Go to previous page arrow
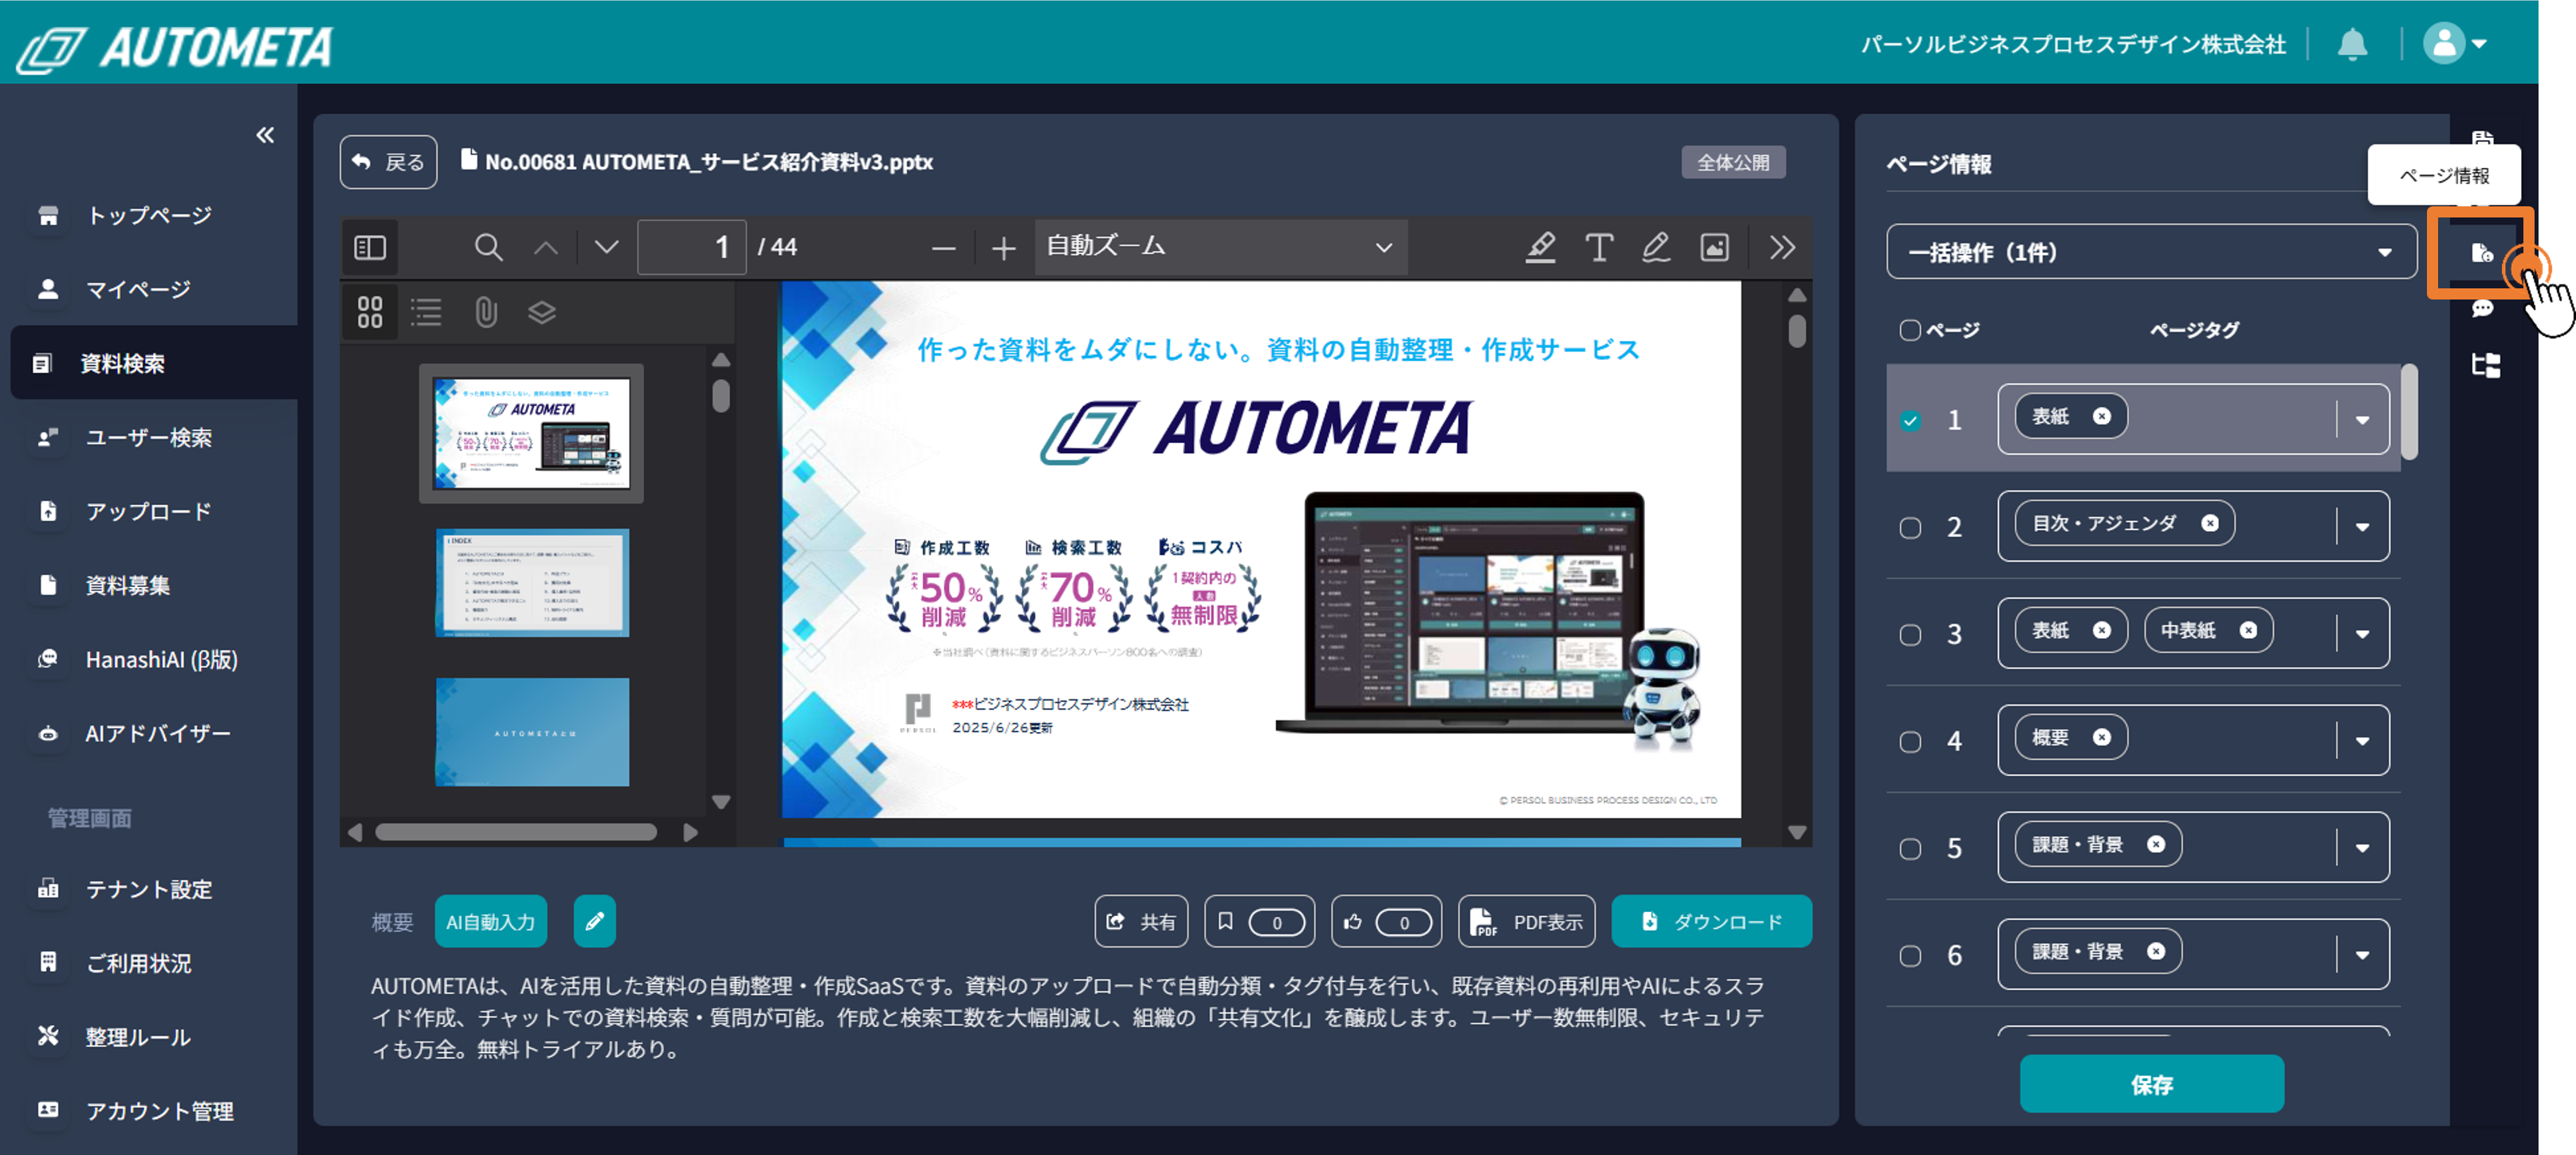The image size is (2576, 1155). pos(546,247)
